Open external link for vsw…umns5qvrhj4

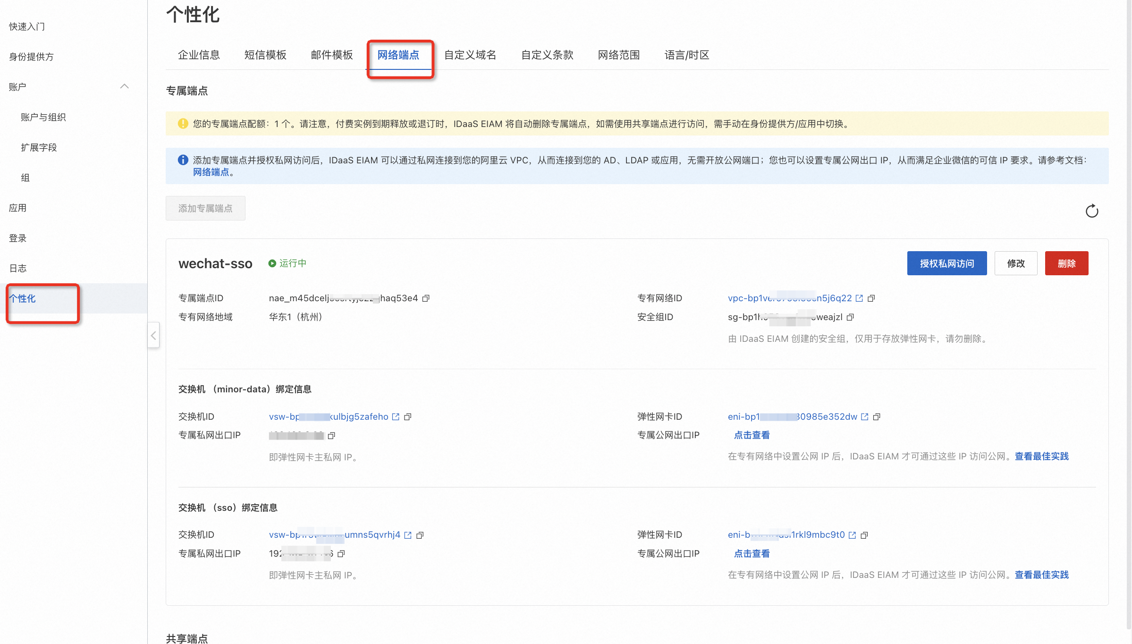coord(408,535)
